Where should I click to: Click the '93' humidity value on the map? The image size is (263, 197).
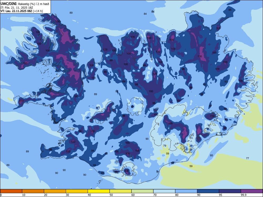coord(226,82)
